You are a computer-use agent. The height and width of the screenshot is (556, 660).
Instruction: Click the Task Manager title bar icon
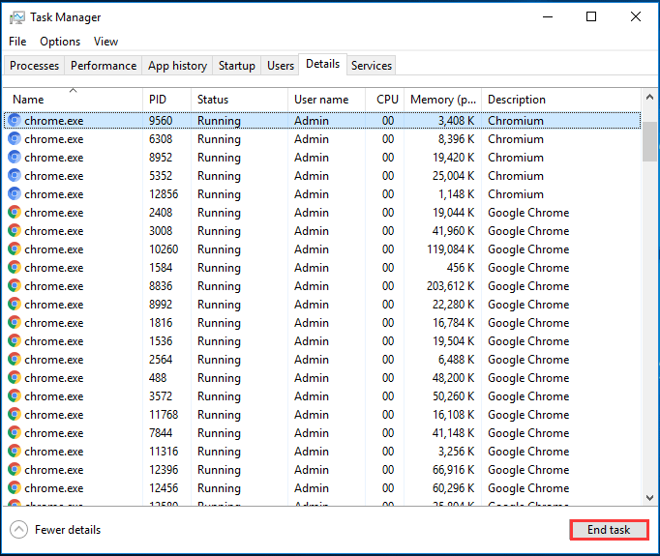click(17, 17)
